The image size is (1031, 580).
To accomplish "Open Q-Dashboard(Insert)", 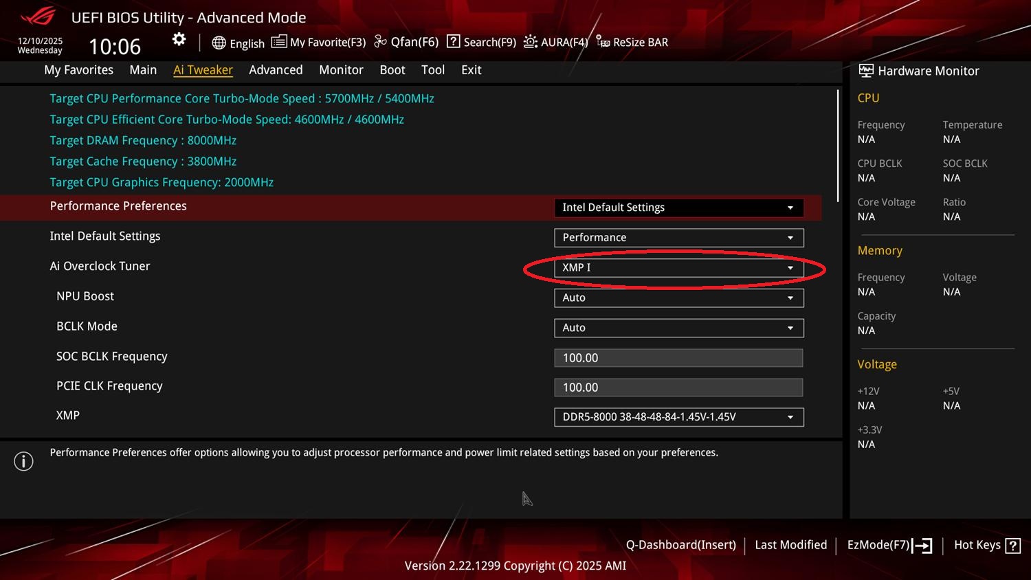I will coord(680,545).
